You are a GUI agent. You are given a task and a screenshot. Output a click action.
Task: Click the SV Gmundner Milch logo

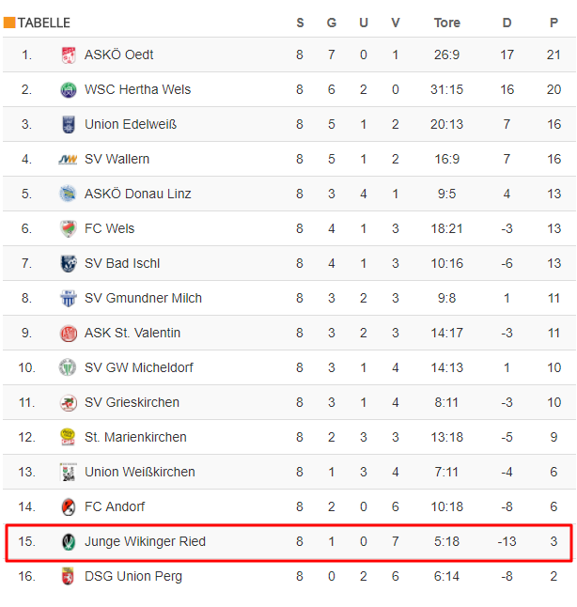click(69, 298)
